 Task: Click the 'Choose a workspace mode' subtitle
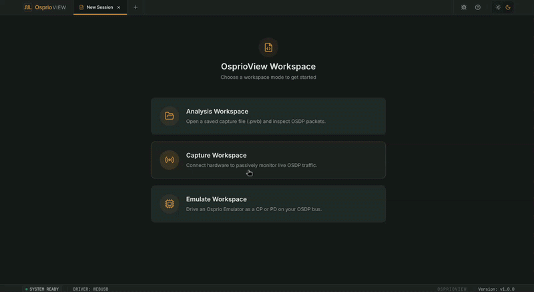[x=268, y=77]
